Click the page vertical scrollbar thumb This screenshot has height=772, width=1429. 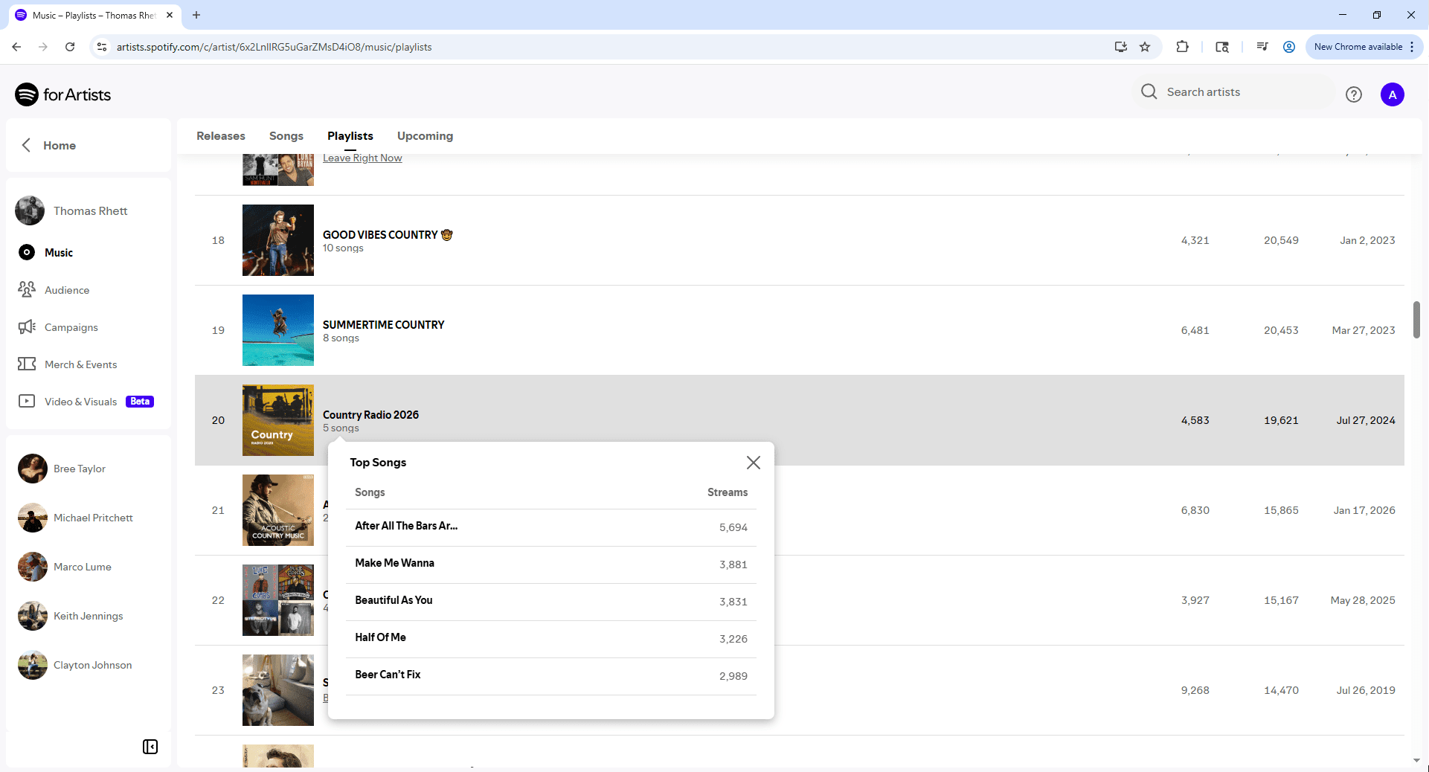[1416, 320]
